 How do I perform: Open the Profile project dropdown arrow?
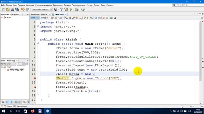[x=86, y=9]
